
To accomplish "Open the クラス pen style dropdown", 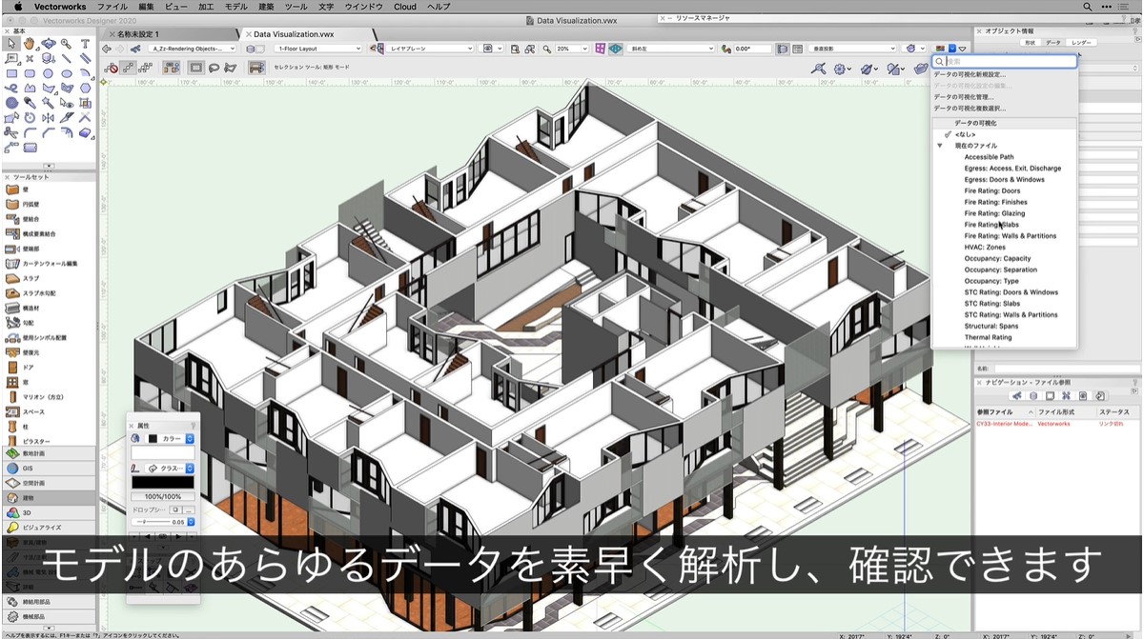I will 170,469.
